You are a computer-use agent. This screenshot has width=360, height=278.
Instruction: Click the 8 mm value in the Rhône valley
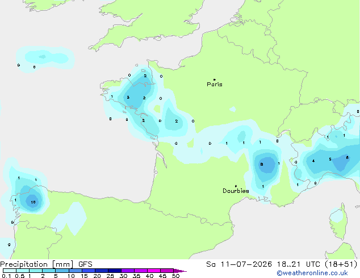coord(262,164)
